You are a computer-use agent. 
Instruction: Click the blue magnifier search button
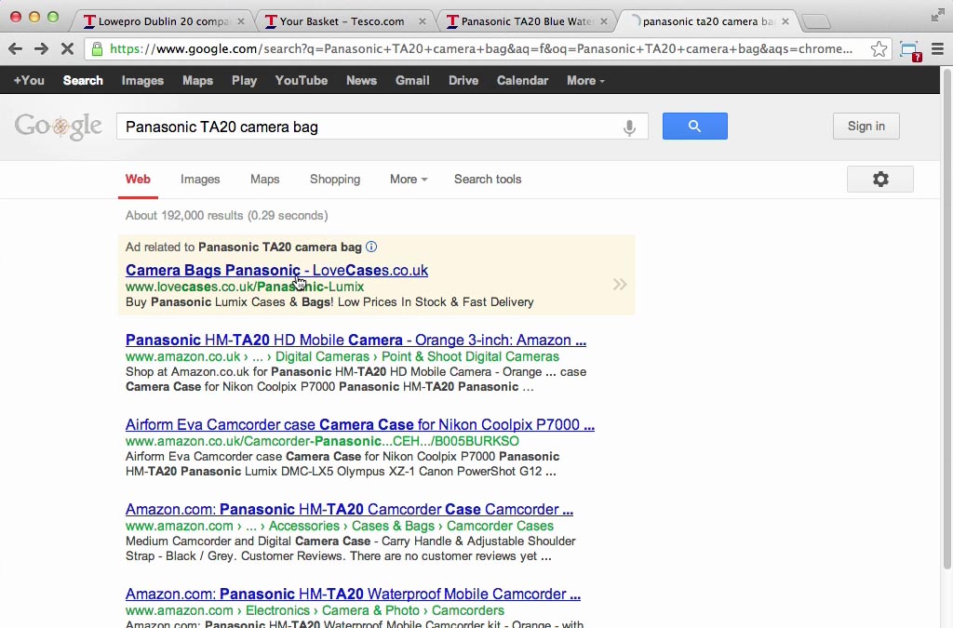pos(694,126)
